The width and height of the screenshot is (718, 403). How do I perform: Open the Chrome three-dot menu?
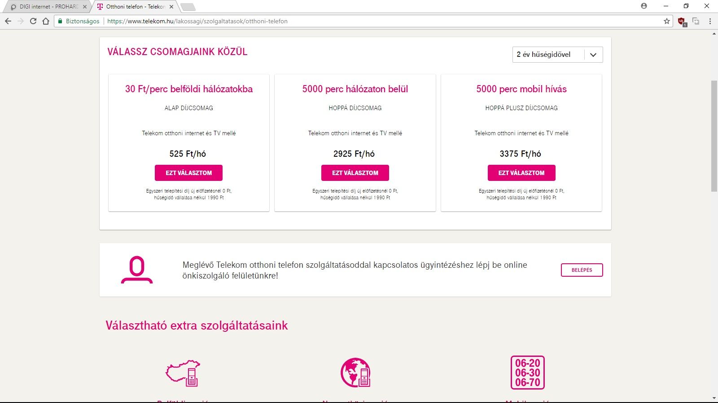pyautogui.click(x=710, y=21)
